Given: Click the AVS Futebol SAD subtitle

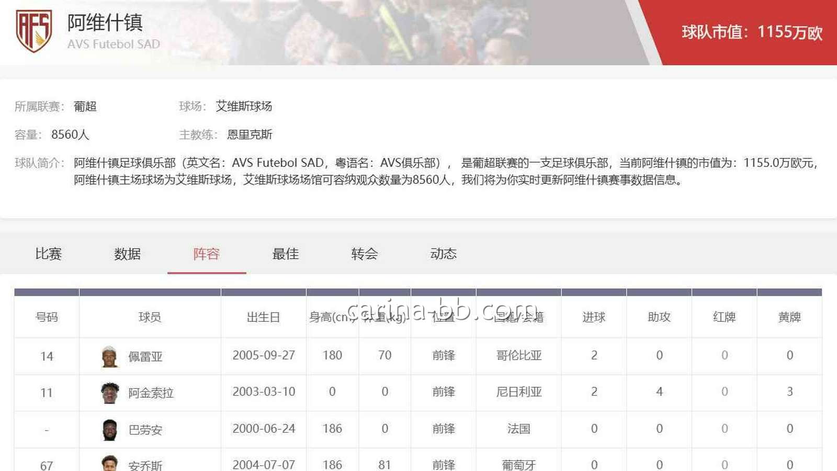Looking at the screenshot, I should [114, 44].
